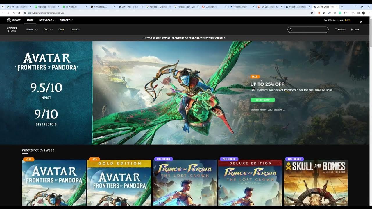The width and height of the screenshot is (372, 209).
Task: Open the Wishlist heart icon
Action: (336, 30)
